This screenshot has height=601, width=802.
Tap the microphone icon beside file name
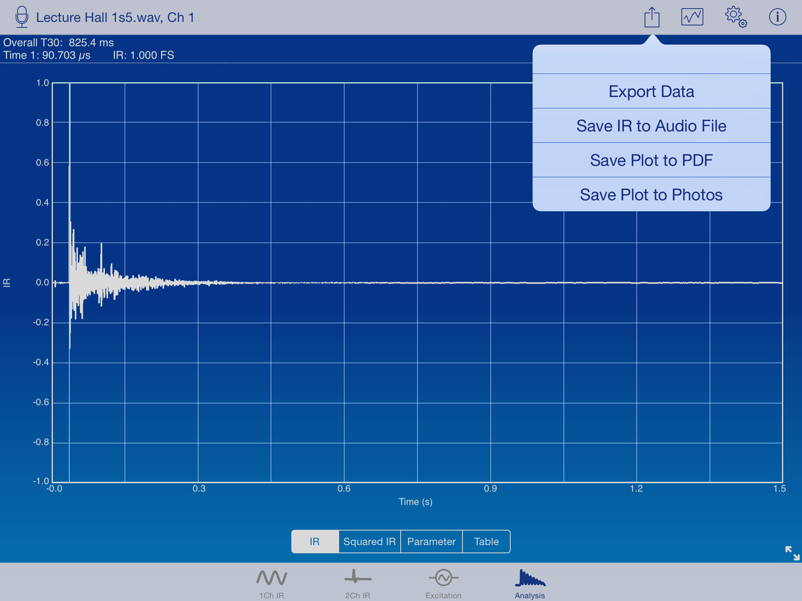[x=22, y=17]
